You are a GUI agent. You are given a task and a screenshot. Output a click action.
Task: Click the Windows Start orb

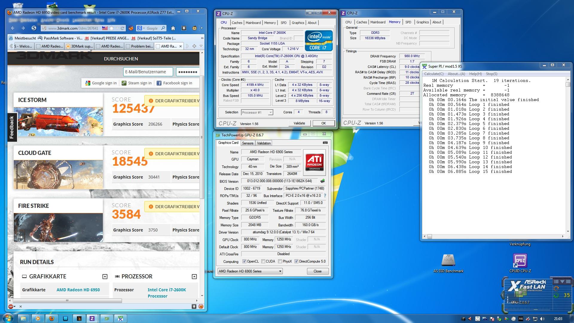(7, 318)
